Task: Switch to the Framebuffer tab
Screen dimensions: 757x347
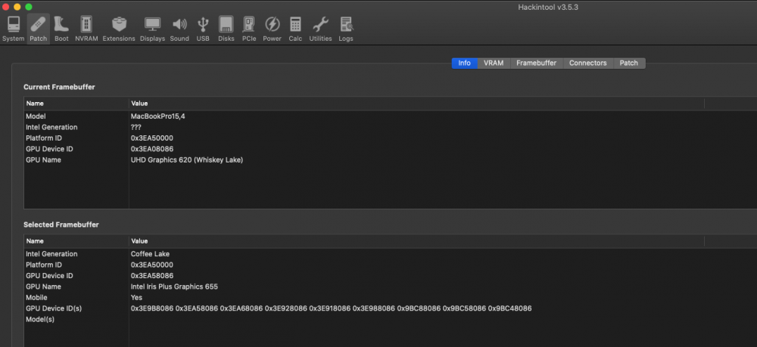Action: (x=537, y=64)
